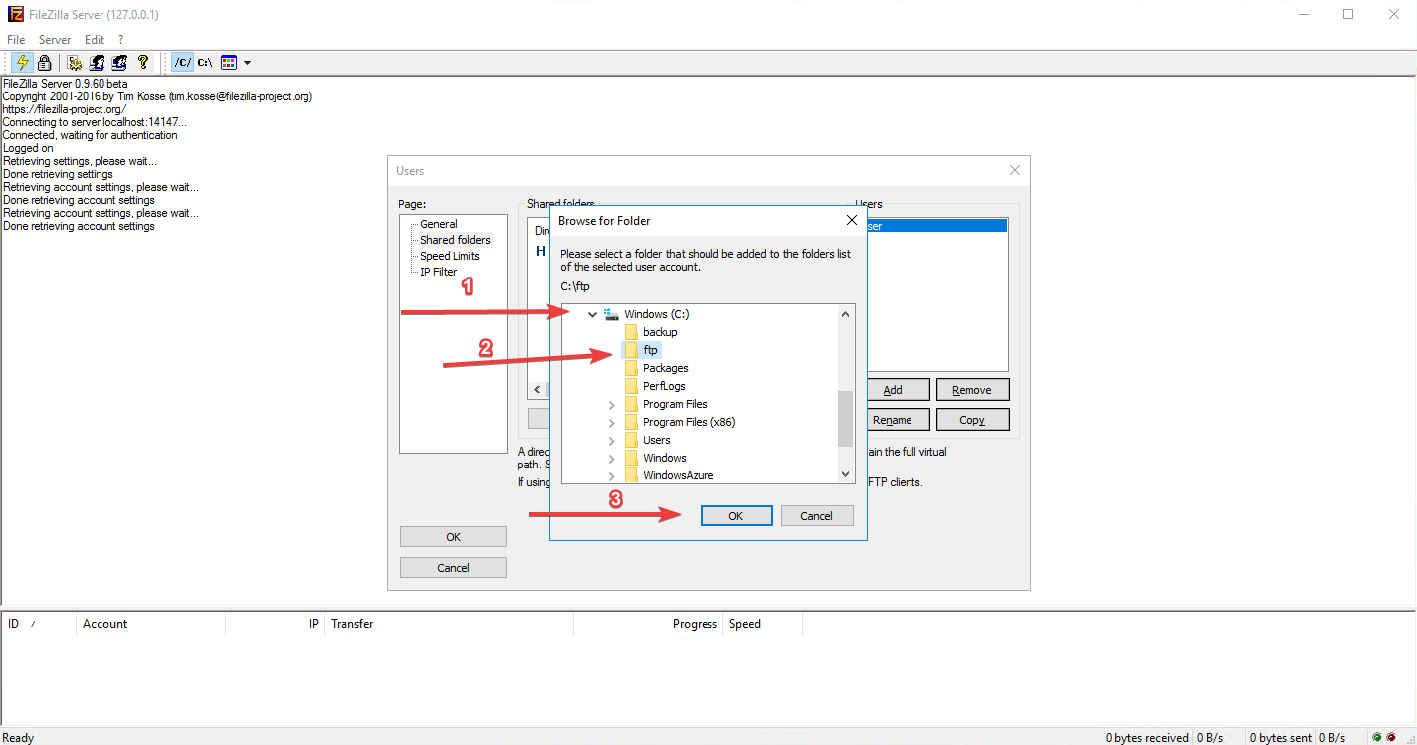The image size is (1417, 745).
Task: Select the Windows (C:) drive label
Action: 657,314
